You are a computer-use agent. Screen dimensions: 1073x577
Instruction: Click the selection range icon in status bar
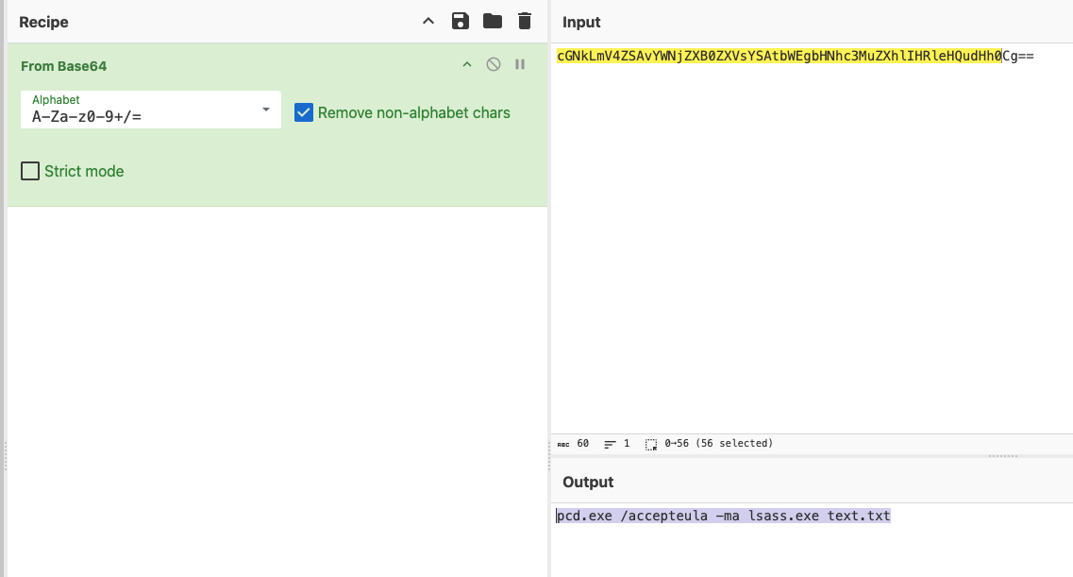[x=651, y=444]
